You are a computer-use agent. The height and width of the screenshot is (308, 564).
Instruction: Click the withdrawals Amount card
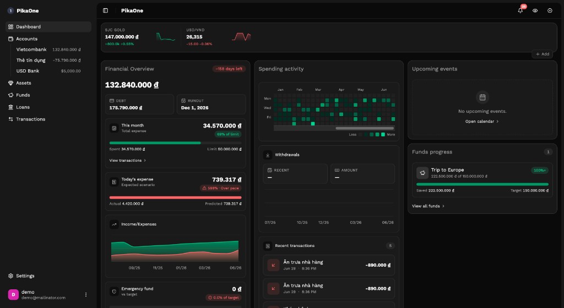tap(362, 174)
